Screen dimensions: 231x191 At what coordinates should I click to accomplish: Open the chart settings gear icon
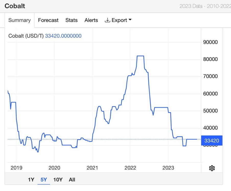[x=212, y=168]
